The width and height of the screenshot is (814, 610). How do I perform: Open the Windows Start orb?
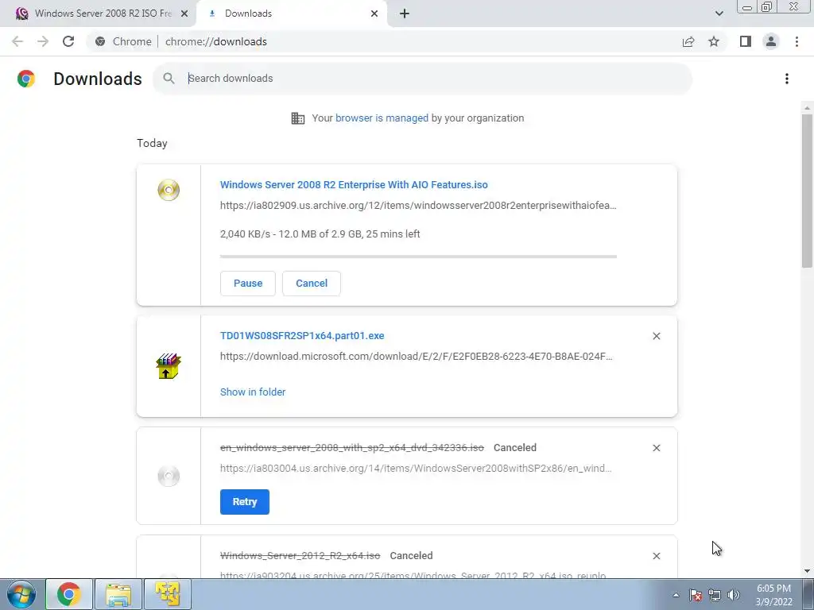coord(21,594)
